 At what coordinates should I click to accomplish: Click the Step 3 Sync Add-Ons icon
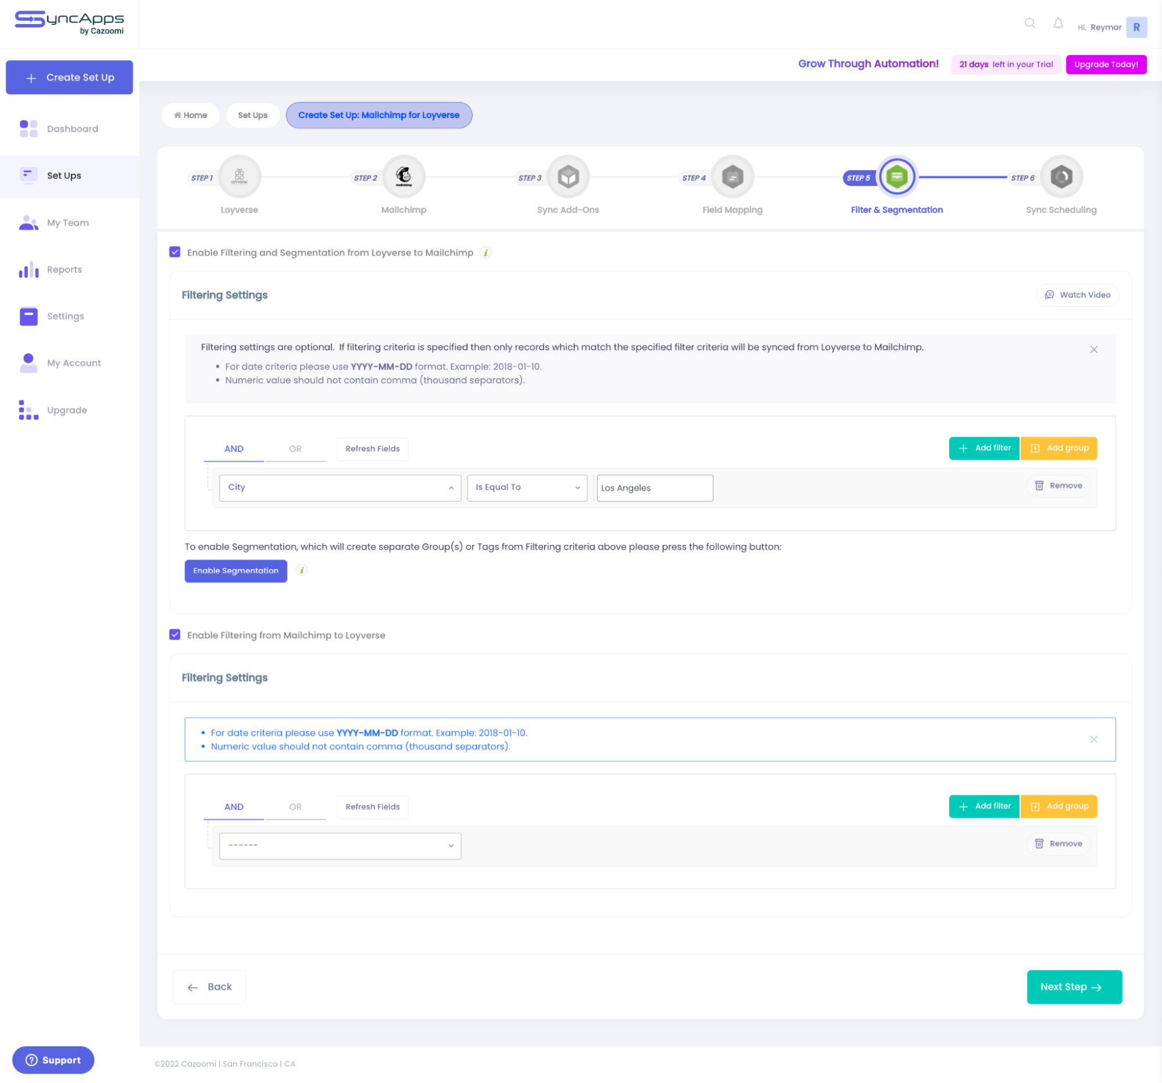click(x=568, y=177)
